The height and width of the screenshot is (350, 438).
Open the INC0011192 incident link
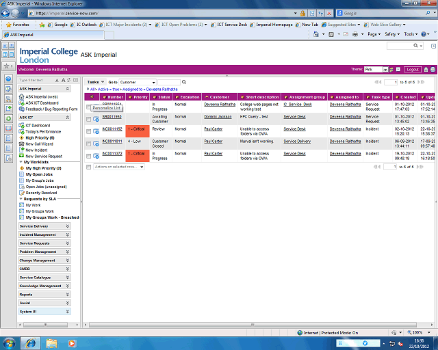112,129
